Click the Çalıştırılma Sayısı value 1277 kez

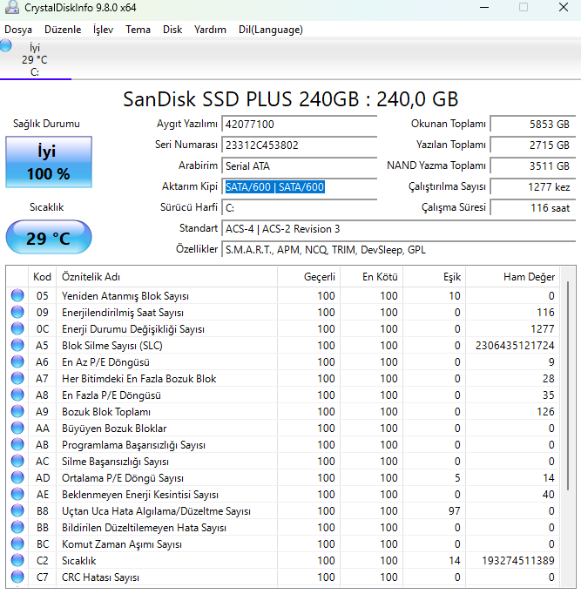pos(533,186)
